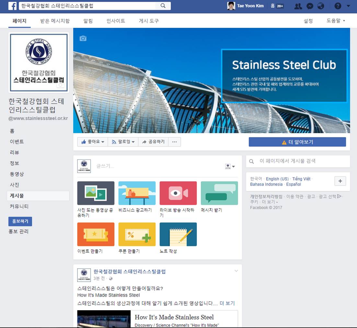This screenshot has width=357, height=328.
Task: Change the cover photo via camera icon
Action: (83, 38)
